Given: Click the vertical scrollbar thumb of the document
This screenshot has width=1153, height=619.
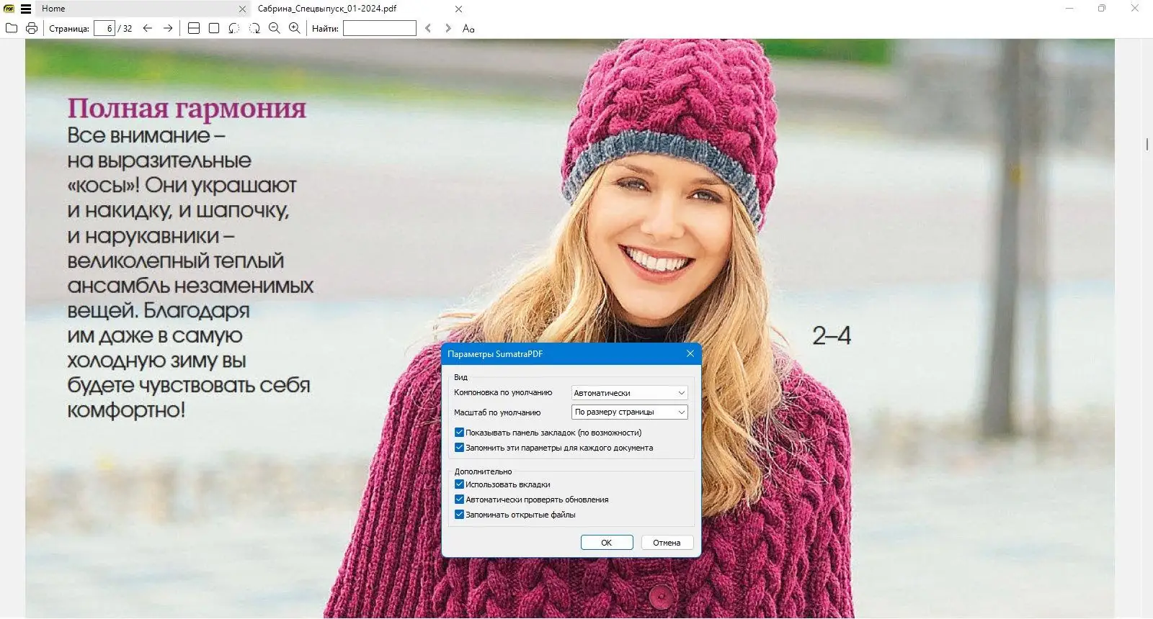Looking at the screenshot, I should tap(1147, 144).
